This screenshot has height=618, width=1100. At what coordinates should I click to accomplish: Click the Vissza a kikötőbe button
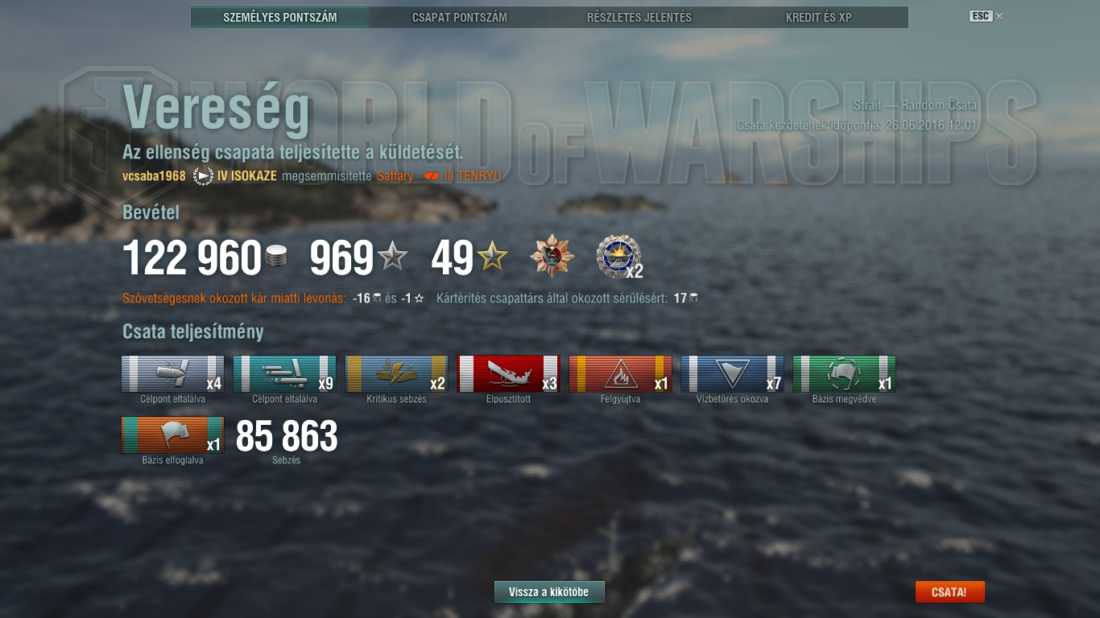[x=549, y=592]
